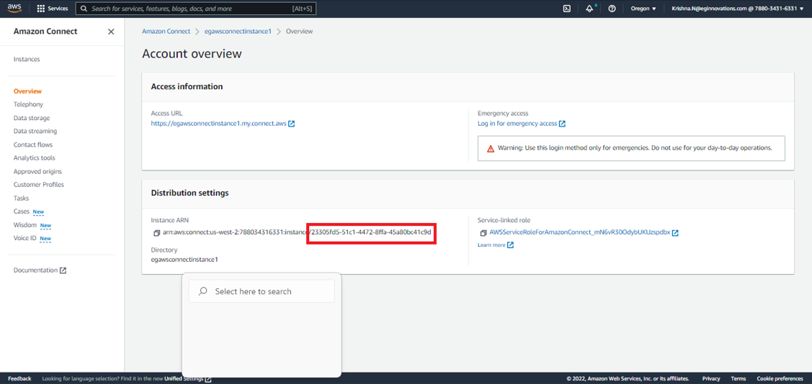Open the Documentation link in sidebar
Screen dimensions: 812x384
(36, 270)
